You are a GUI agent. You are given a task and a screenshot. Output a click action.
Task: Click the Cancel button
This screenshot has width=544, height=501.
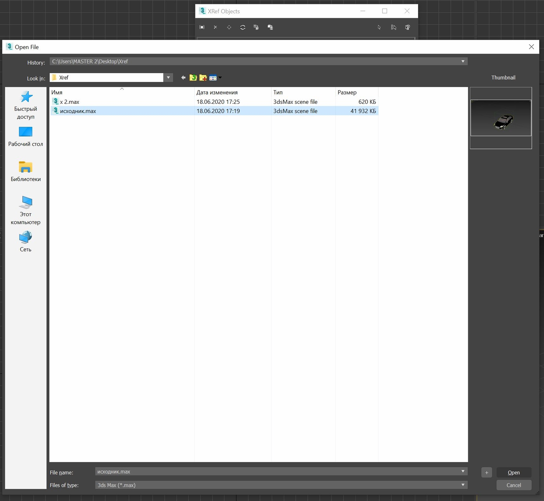[514, 485]
